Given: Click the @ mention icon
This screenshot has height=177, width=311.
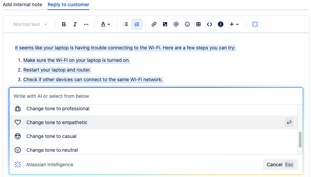Looking at the screenshot, I should (176, 24).
